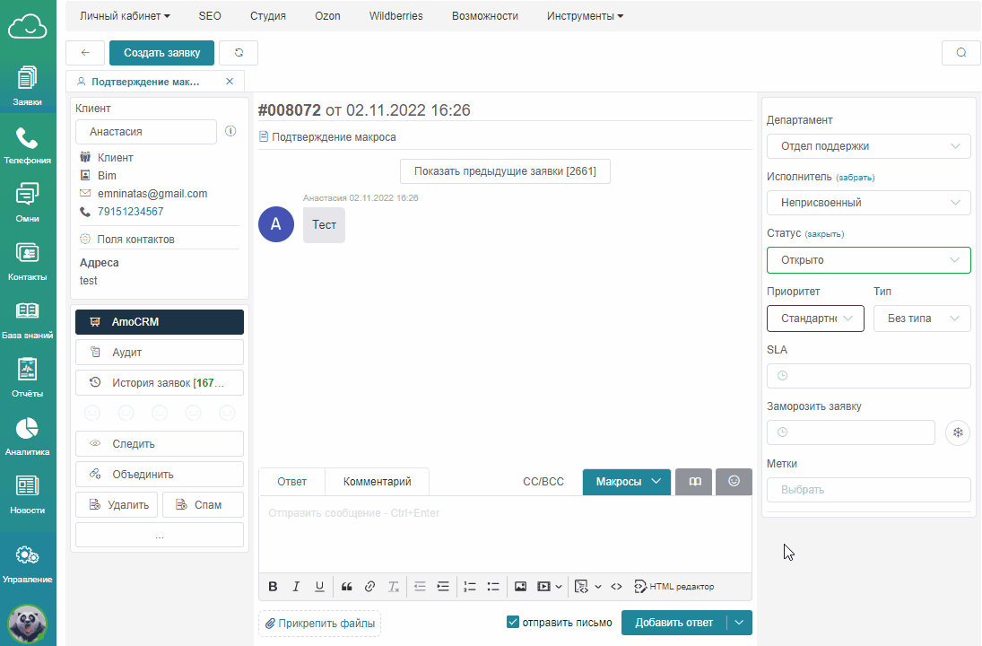Insert a link in the editor
This screenshot has height=646, width=982.
[x=369, y=587]
